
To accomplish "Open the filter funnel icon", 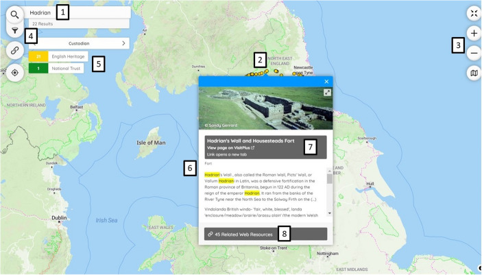I will click(x=15, y=30).
